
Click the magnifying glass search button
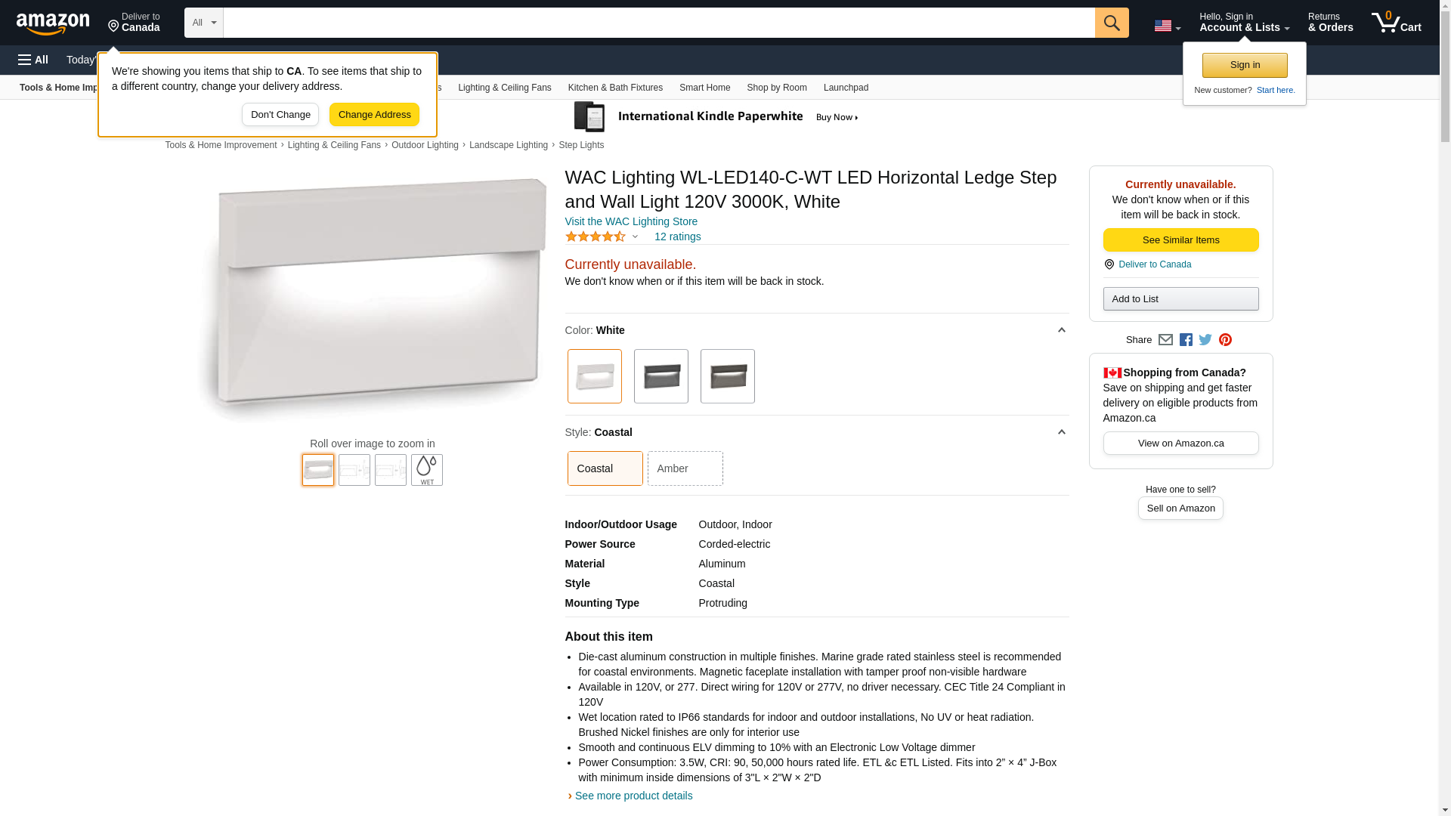point(1111,23)
